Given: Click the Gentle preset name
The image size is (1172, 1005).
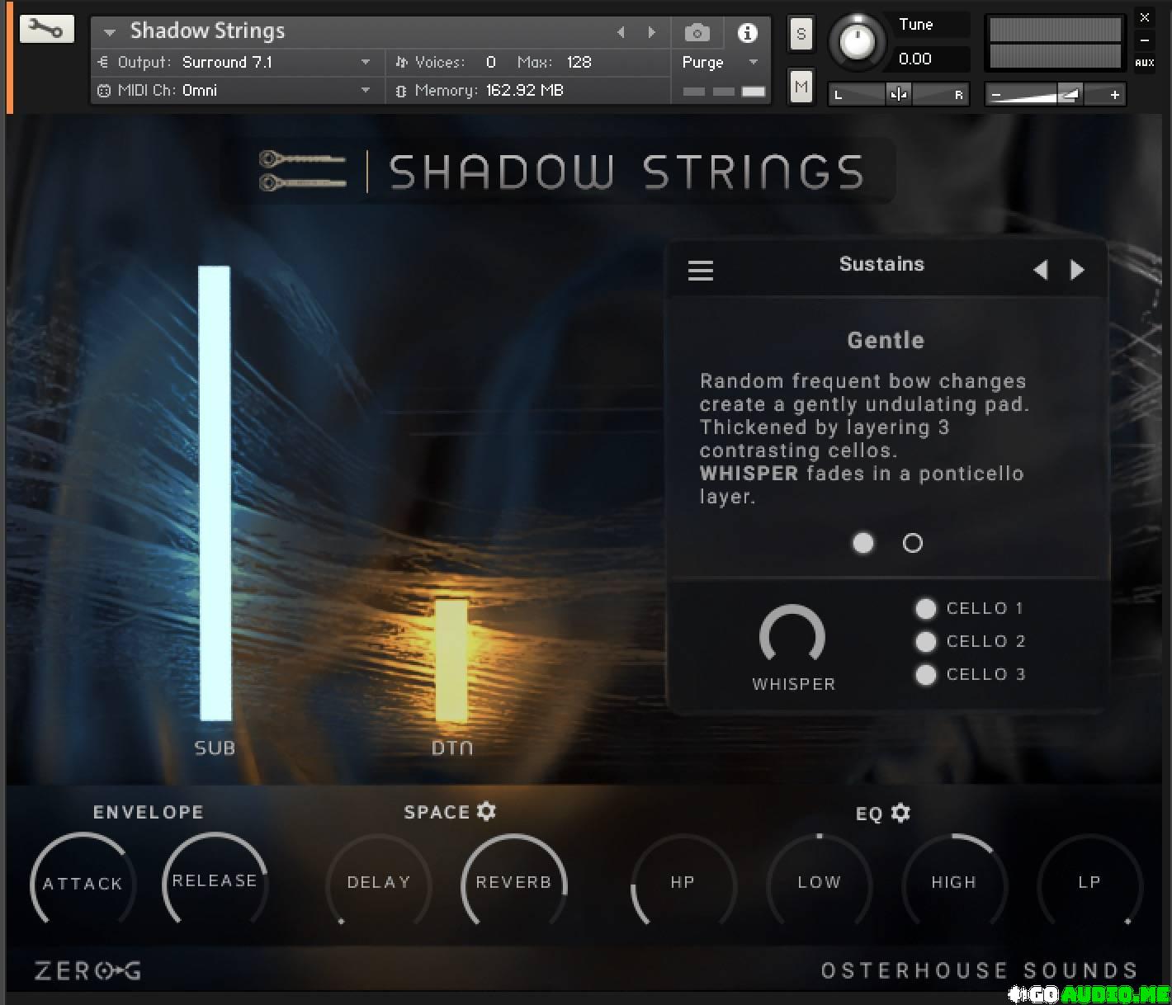Looking at the screenshot, I should pos(886,340).
